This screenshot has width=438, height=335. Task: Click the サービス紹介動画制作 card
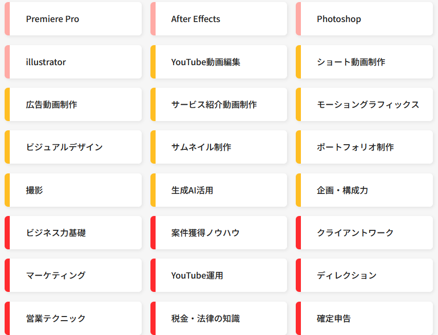[219, 105]
